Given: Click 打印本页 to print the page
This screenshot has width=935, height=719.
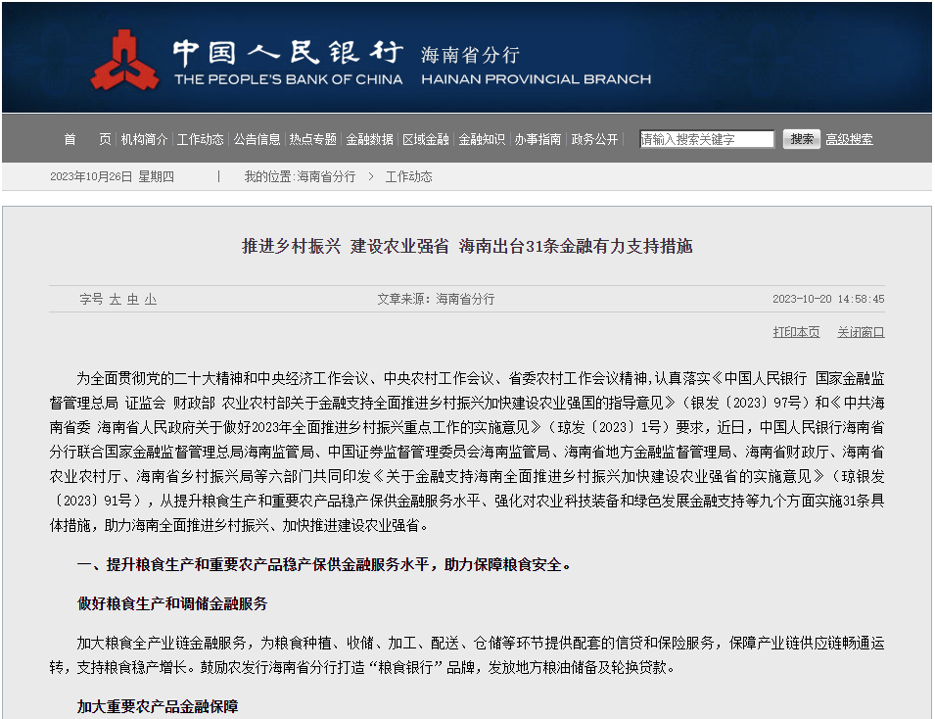Looking at the screenshot, I should [x=796, y=332].
